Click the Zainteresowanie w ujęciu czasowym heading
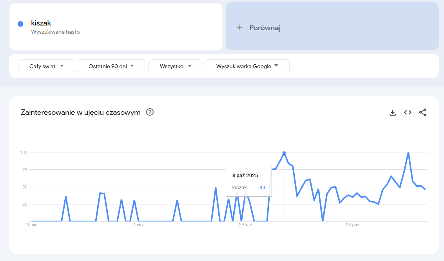Image resolution: width=444 pixels, height=261 pixels. click(80, 112)
